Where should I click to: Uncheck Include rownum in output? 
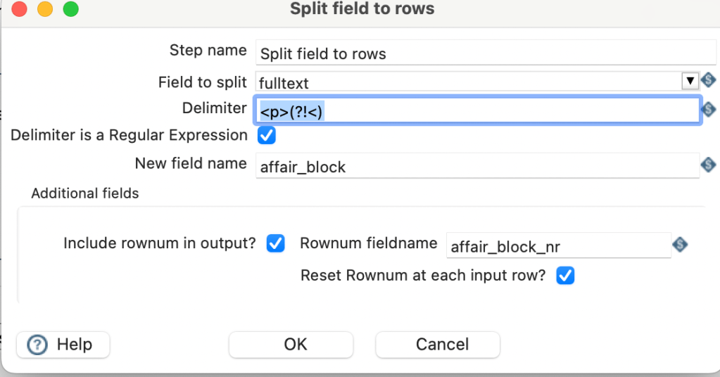[275, 244]
